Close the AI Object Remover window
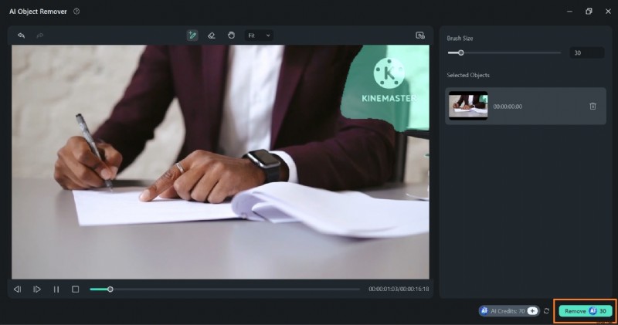Viewport: 618px width, 325px height. [x=608, y=12]
